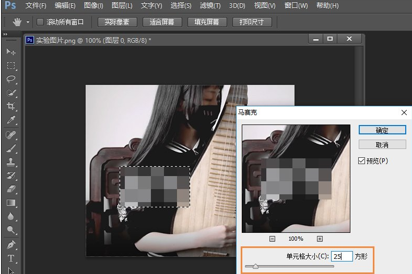Click the Hand tool icon in options bar

click(17, 22)
